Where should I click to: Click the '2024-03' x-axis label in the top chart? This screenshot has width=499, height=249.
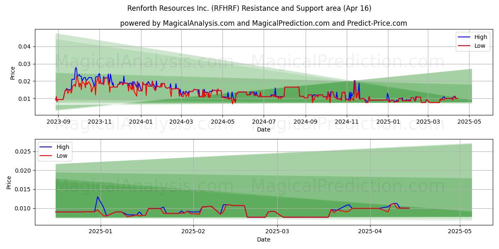pyautogui.click(x=181, y=122)
